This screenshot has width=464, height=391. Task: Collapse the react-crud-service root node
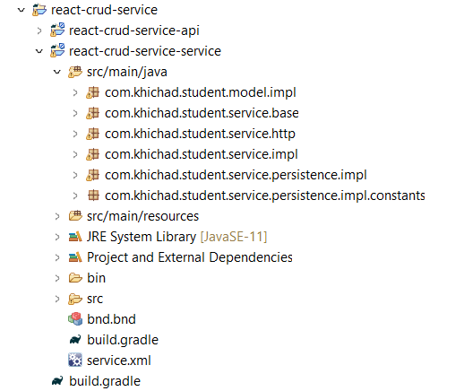(x=21, y=10)
